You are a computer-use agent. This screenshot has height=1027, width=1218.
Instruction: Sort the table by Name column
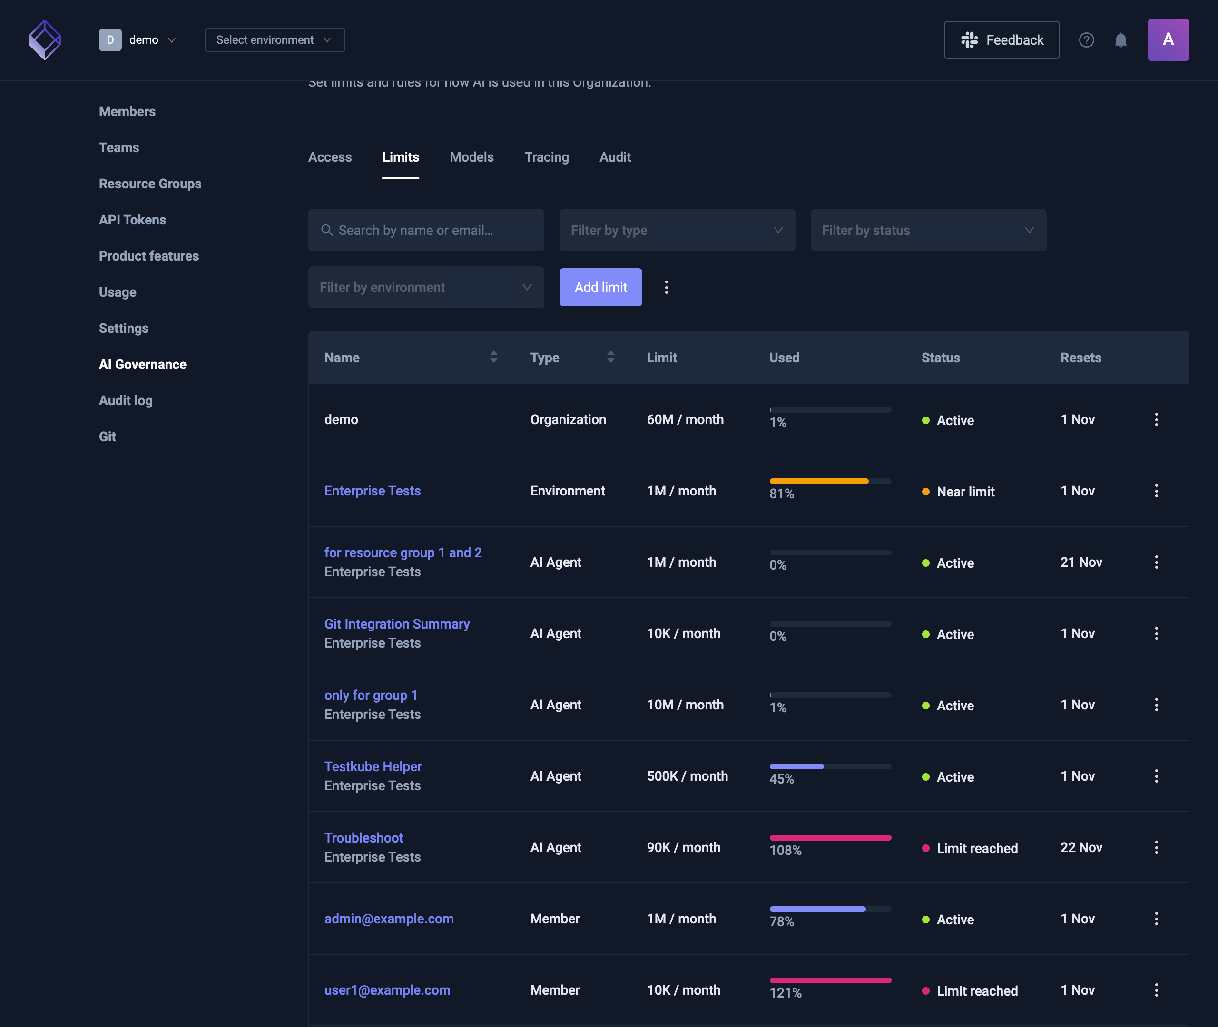pyautogui.click(x=493, y=357)
